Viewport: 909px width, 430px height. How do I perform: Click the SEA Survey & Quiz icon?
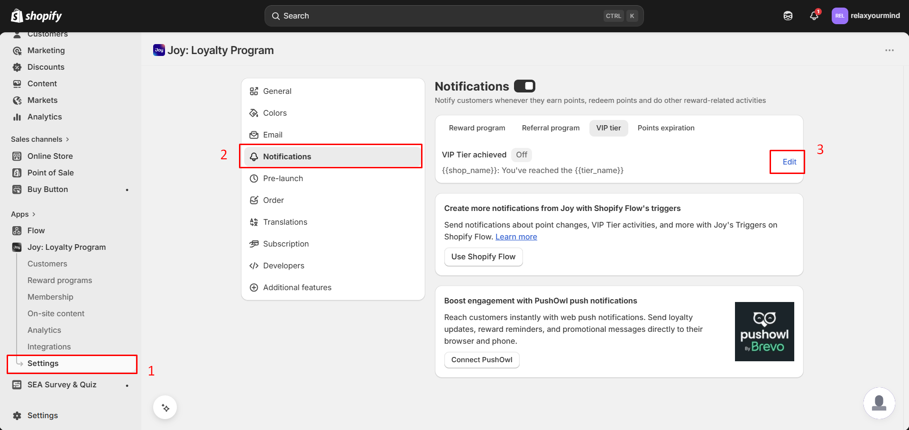pyautogui.click(x=17, y=385)
